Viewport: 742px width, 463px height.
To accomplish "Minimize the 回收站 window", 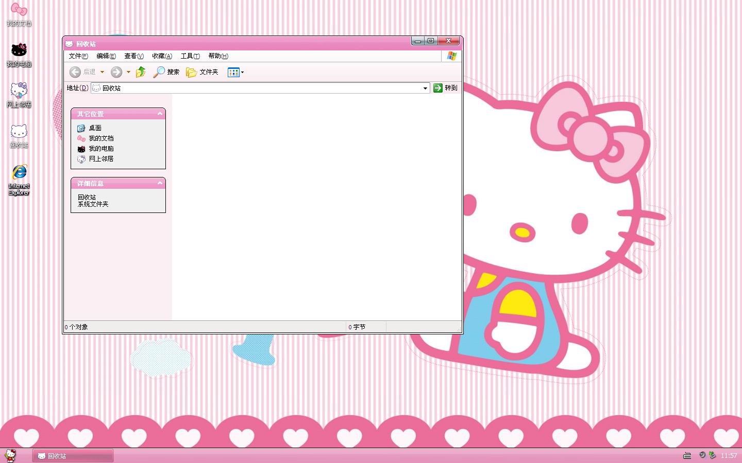I will coord(418,41).
